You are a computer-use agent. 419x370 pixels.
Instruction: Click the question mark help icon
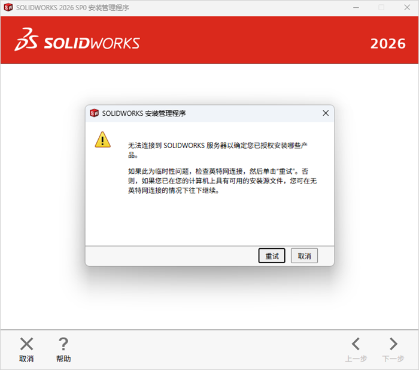(x=63, y=344)
